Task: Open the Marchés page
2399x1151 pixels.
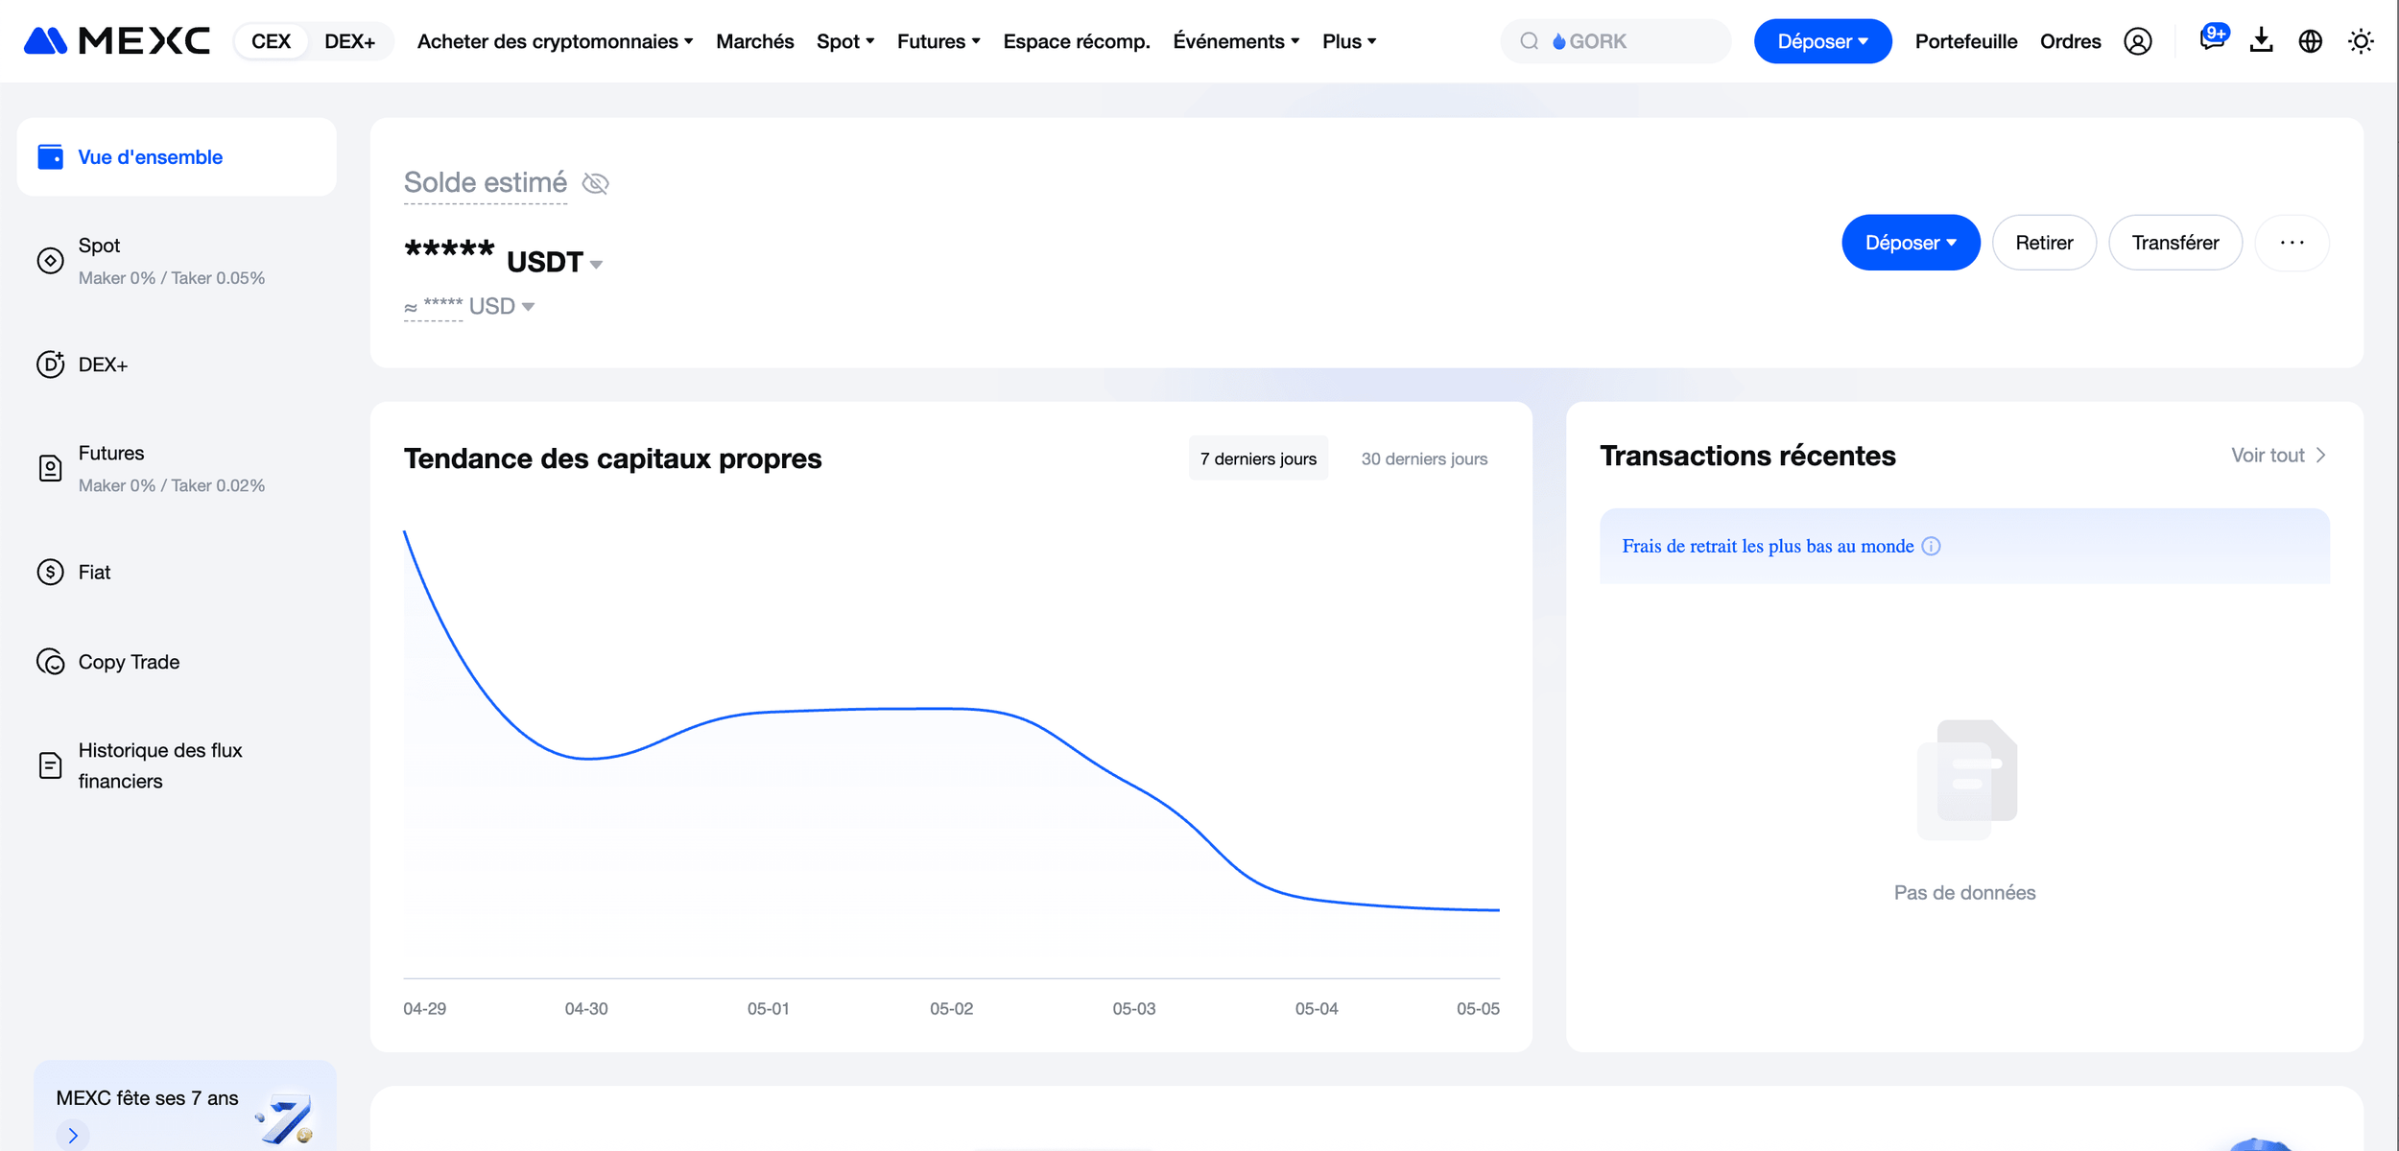Action: click(x=754, y=41)
